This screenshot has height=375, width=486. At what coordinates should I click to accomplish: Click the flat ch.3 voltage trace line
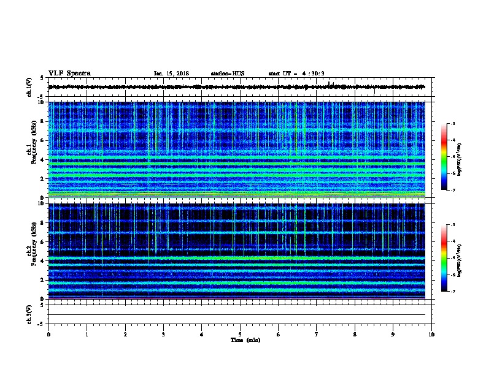click(x=236, y=315)
